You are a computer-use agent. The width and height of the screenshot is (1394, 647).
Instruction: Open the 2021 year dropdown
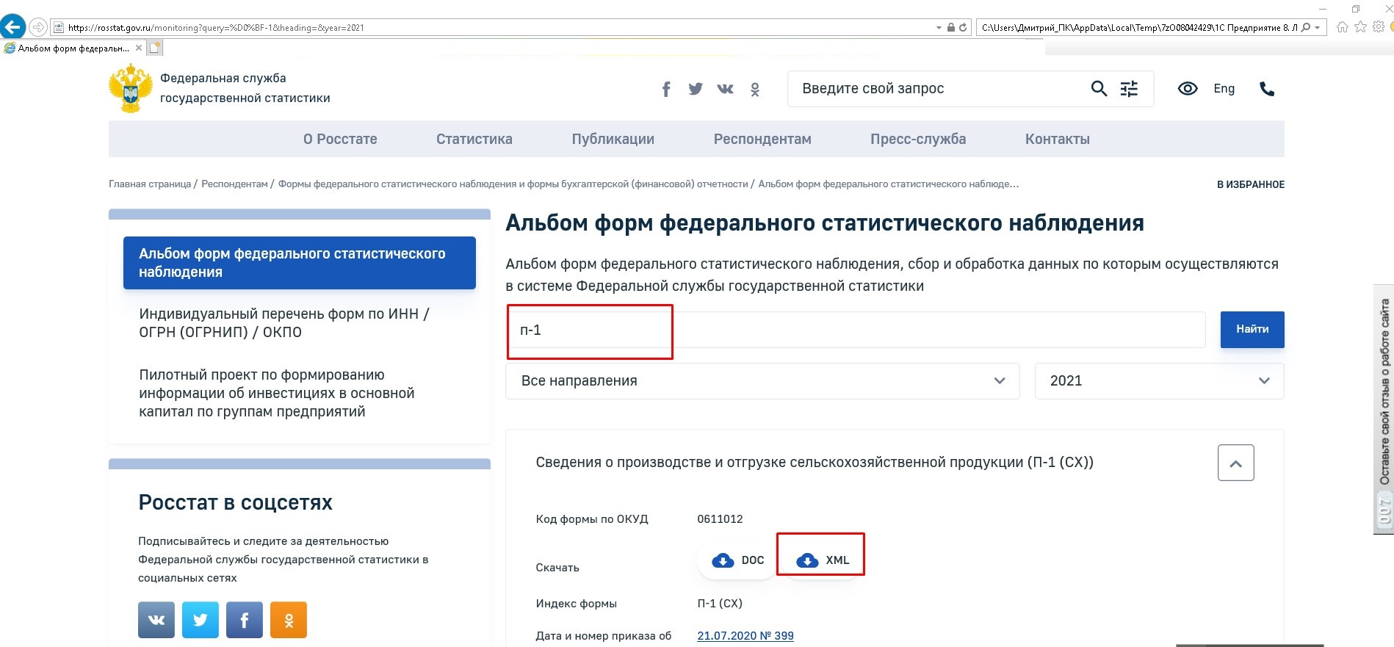[x=1158, y=381]
